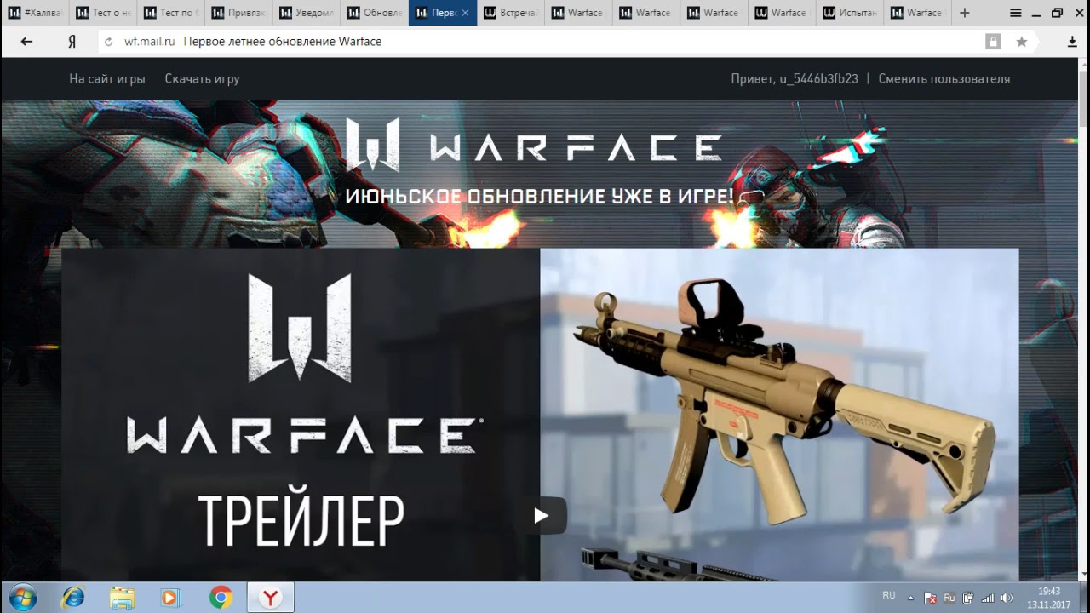Switch to the Тест о не tab
The image size is (1090, 613).
tap(102, 13)
